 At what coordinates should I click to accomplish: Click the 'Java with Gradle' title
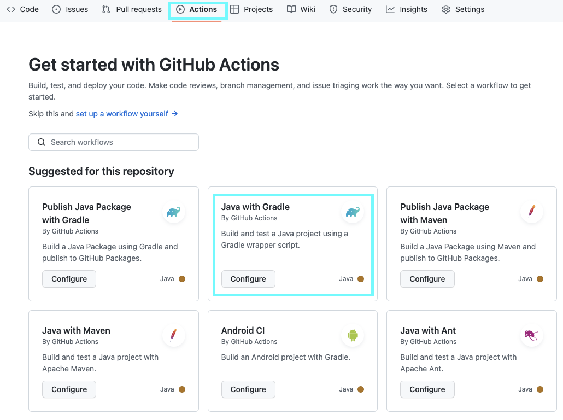coord(255,207)
